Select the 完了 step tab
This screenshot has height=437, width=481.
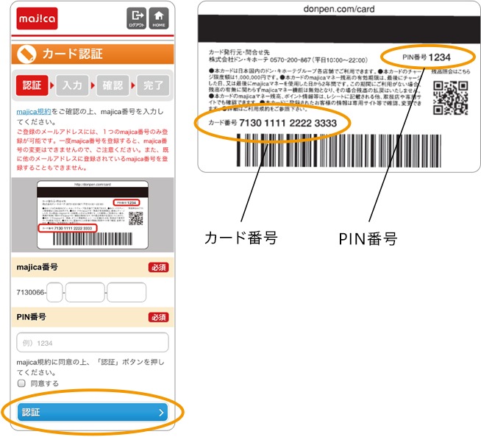[x=153, y=85]
